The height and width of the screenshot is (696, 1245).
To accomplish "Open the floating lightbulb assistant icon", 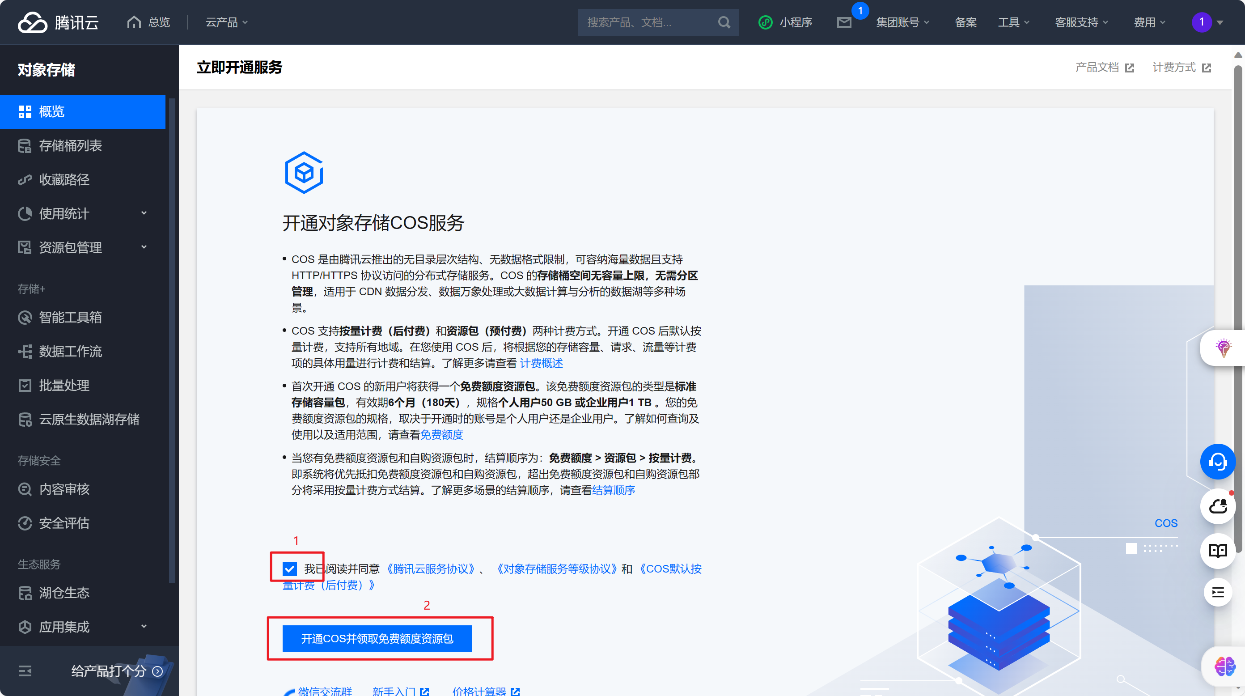I will click(1223, 348).
